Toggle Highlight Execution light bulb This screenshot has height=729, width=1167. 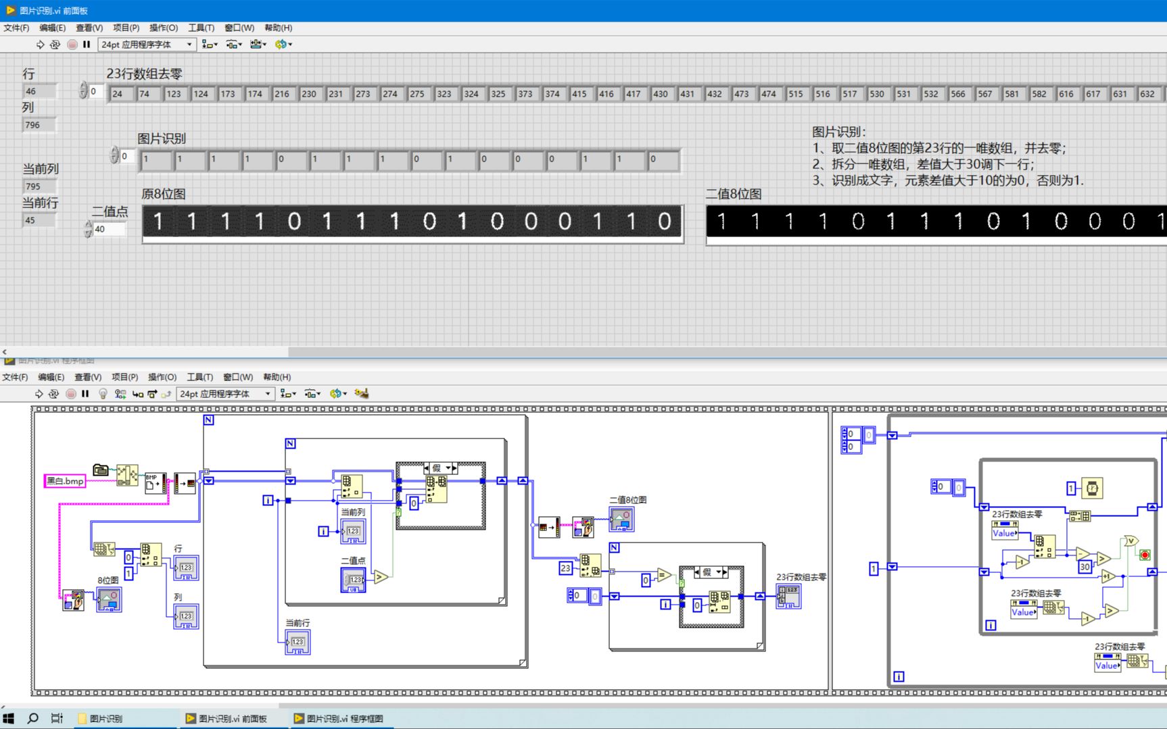click(103, 394)
